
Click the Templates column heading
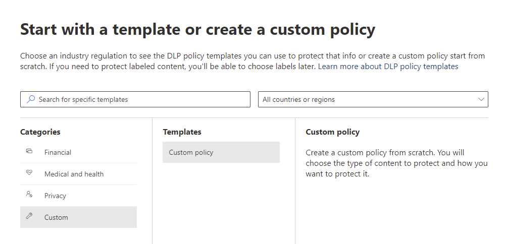click(182, 132)
